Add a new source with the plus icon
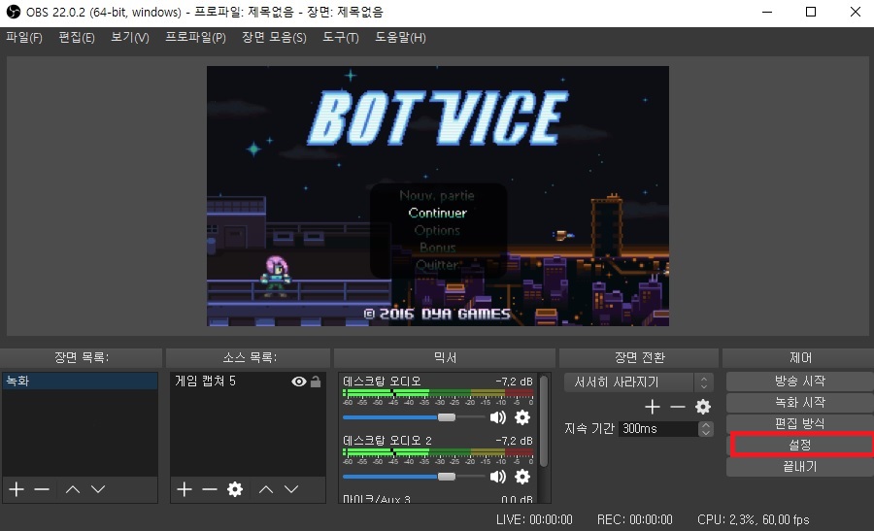This screenshot has height=531, width=874. [x=185, y=489]
